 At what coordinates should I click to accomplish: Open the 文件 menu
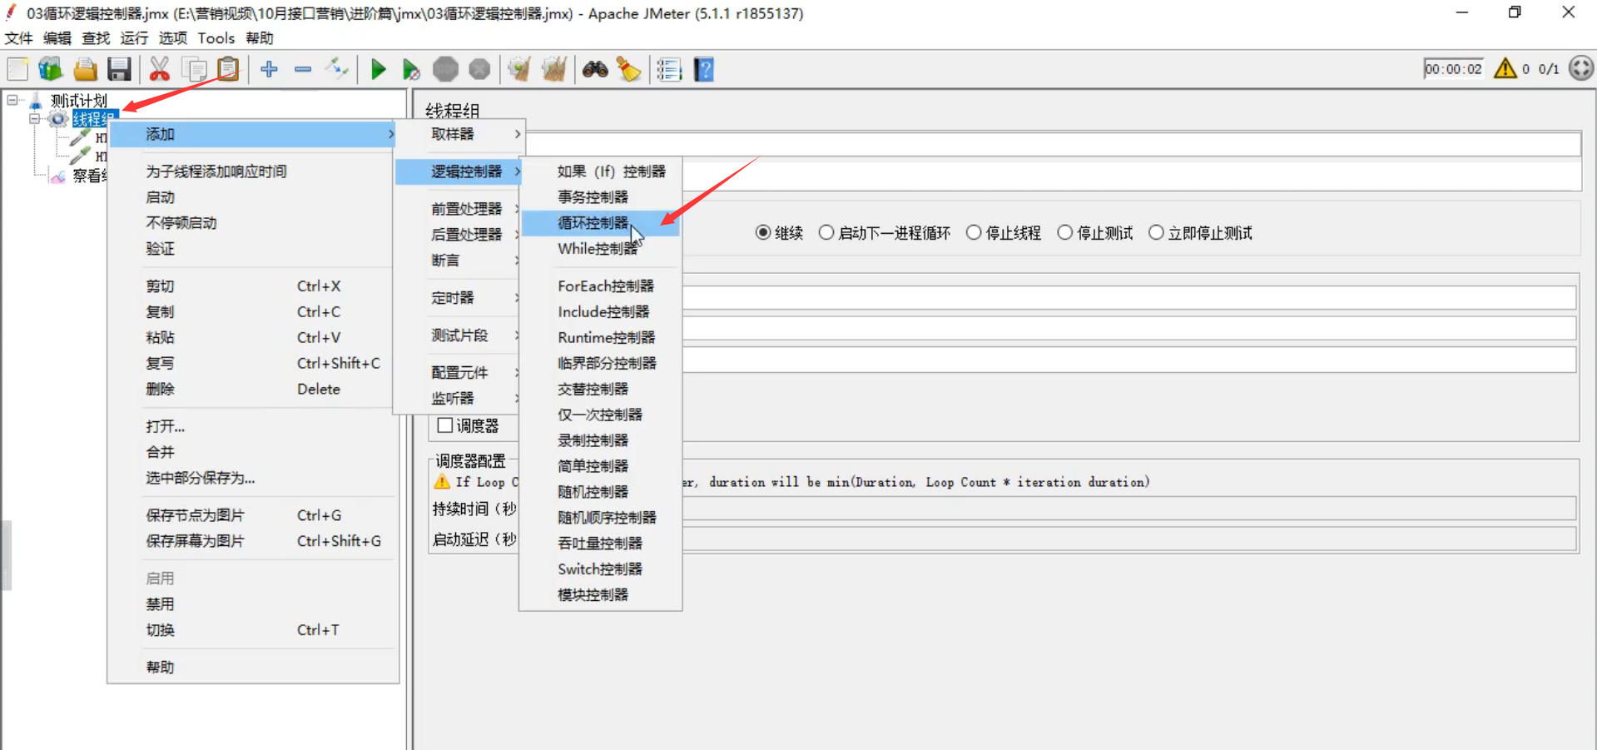point(19,38)
